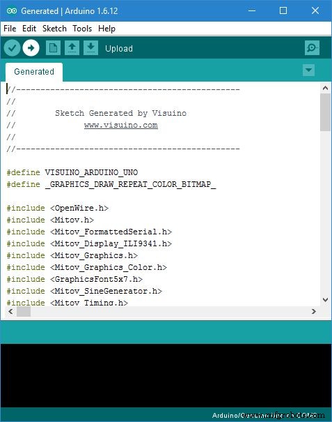
Task: Save the sketch with the down-arrow icon
Action: coord(90,48)
